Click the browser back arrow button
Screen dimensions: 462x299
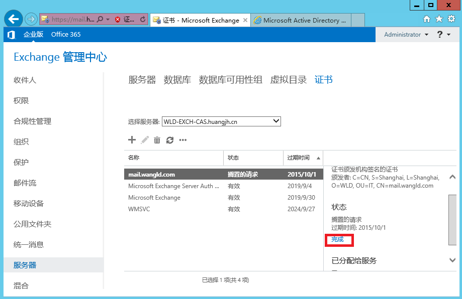click(x=14, y=20)
